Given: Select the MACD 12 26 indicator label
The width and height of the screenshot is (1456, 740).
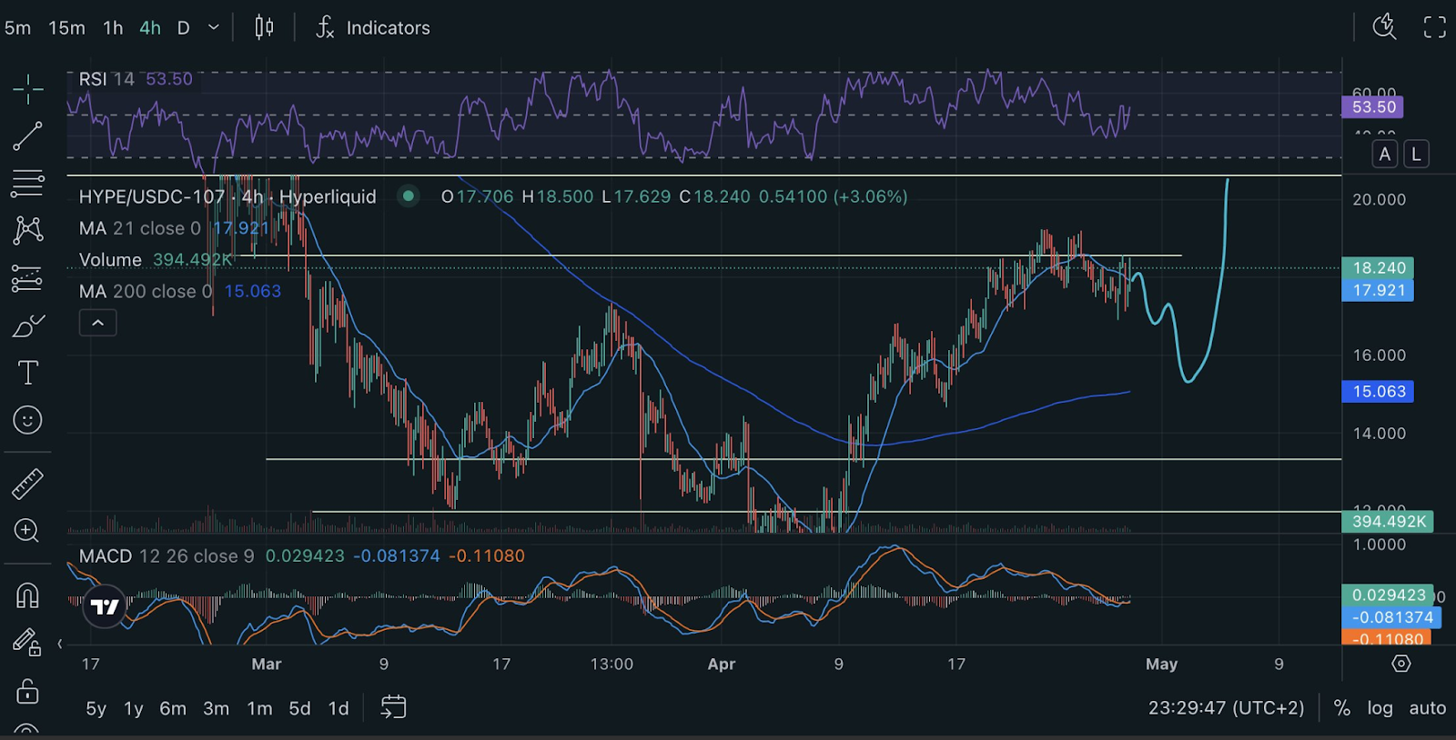Looking at the screenshot, I should click(167, 556).
